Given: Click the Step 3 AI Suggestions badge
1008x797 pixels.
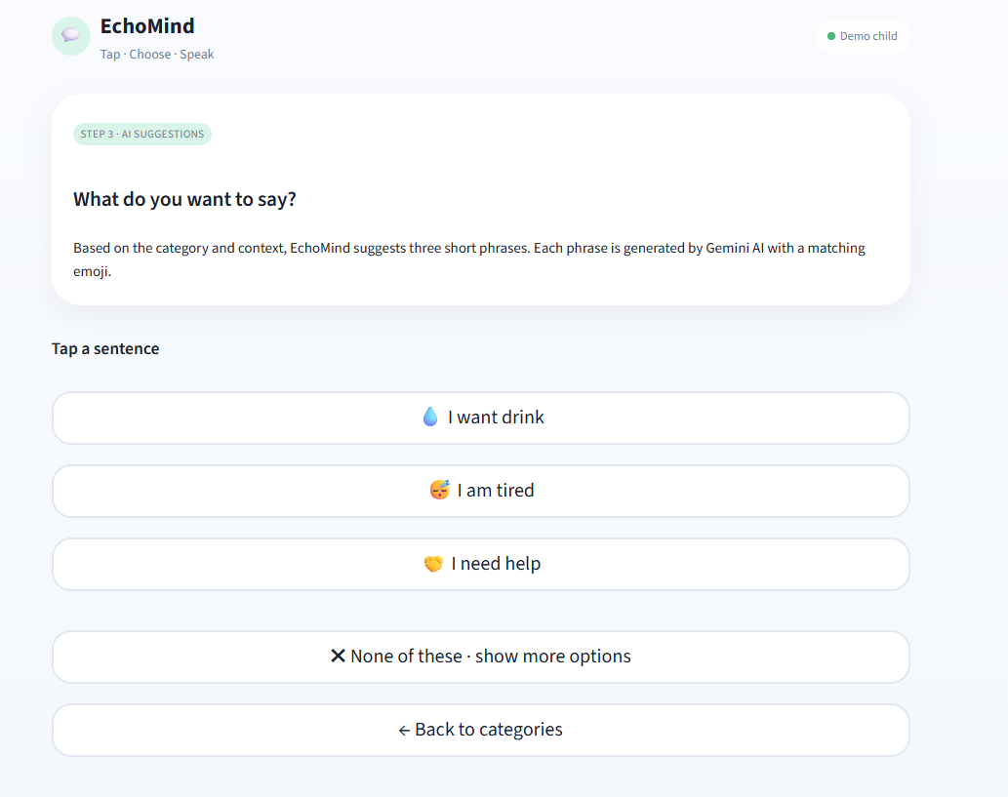Looking at the screenshot, I should pyautogui.click(x=142, y=134).
